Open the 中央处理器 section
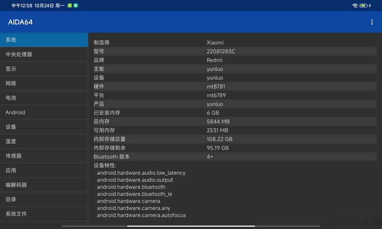Viewport: 382px width, 229px height. [x=44, y=54]
